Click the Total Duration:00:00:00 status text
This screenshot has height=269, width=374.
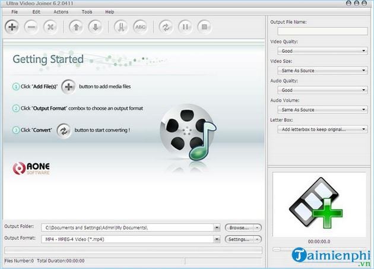(61, 261)
